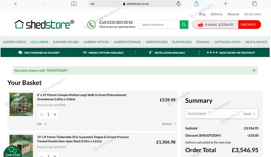Image resolution: width=271 pixels, height=157 pixels.
Task: Click the green search magnifier button
Action: pyautogui.click(x=184, y=25)
